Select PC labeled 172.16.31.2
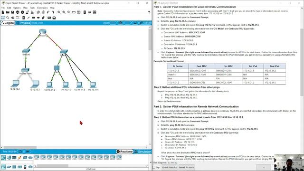304x171 pixels. [49, 85]
